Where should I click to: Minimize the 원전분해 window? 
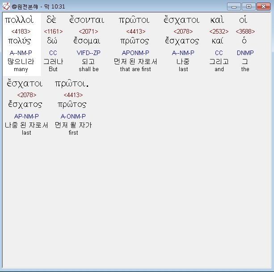click(x=234, y=7)
